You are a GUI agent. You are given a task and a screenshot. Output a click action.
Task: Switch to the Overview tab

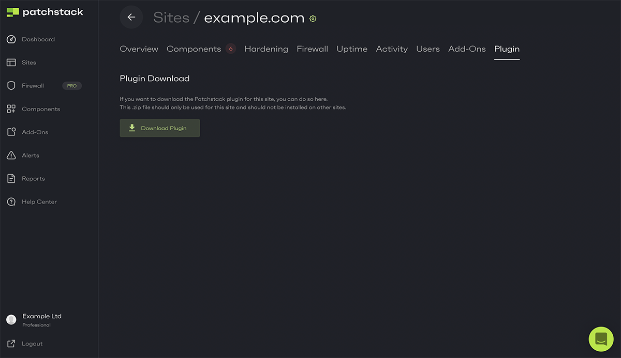click(x=139, y=49)
